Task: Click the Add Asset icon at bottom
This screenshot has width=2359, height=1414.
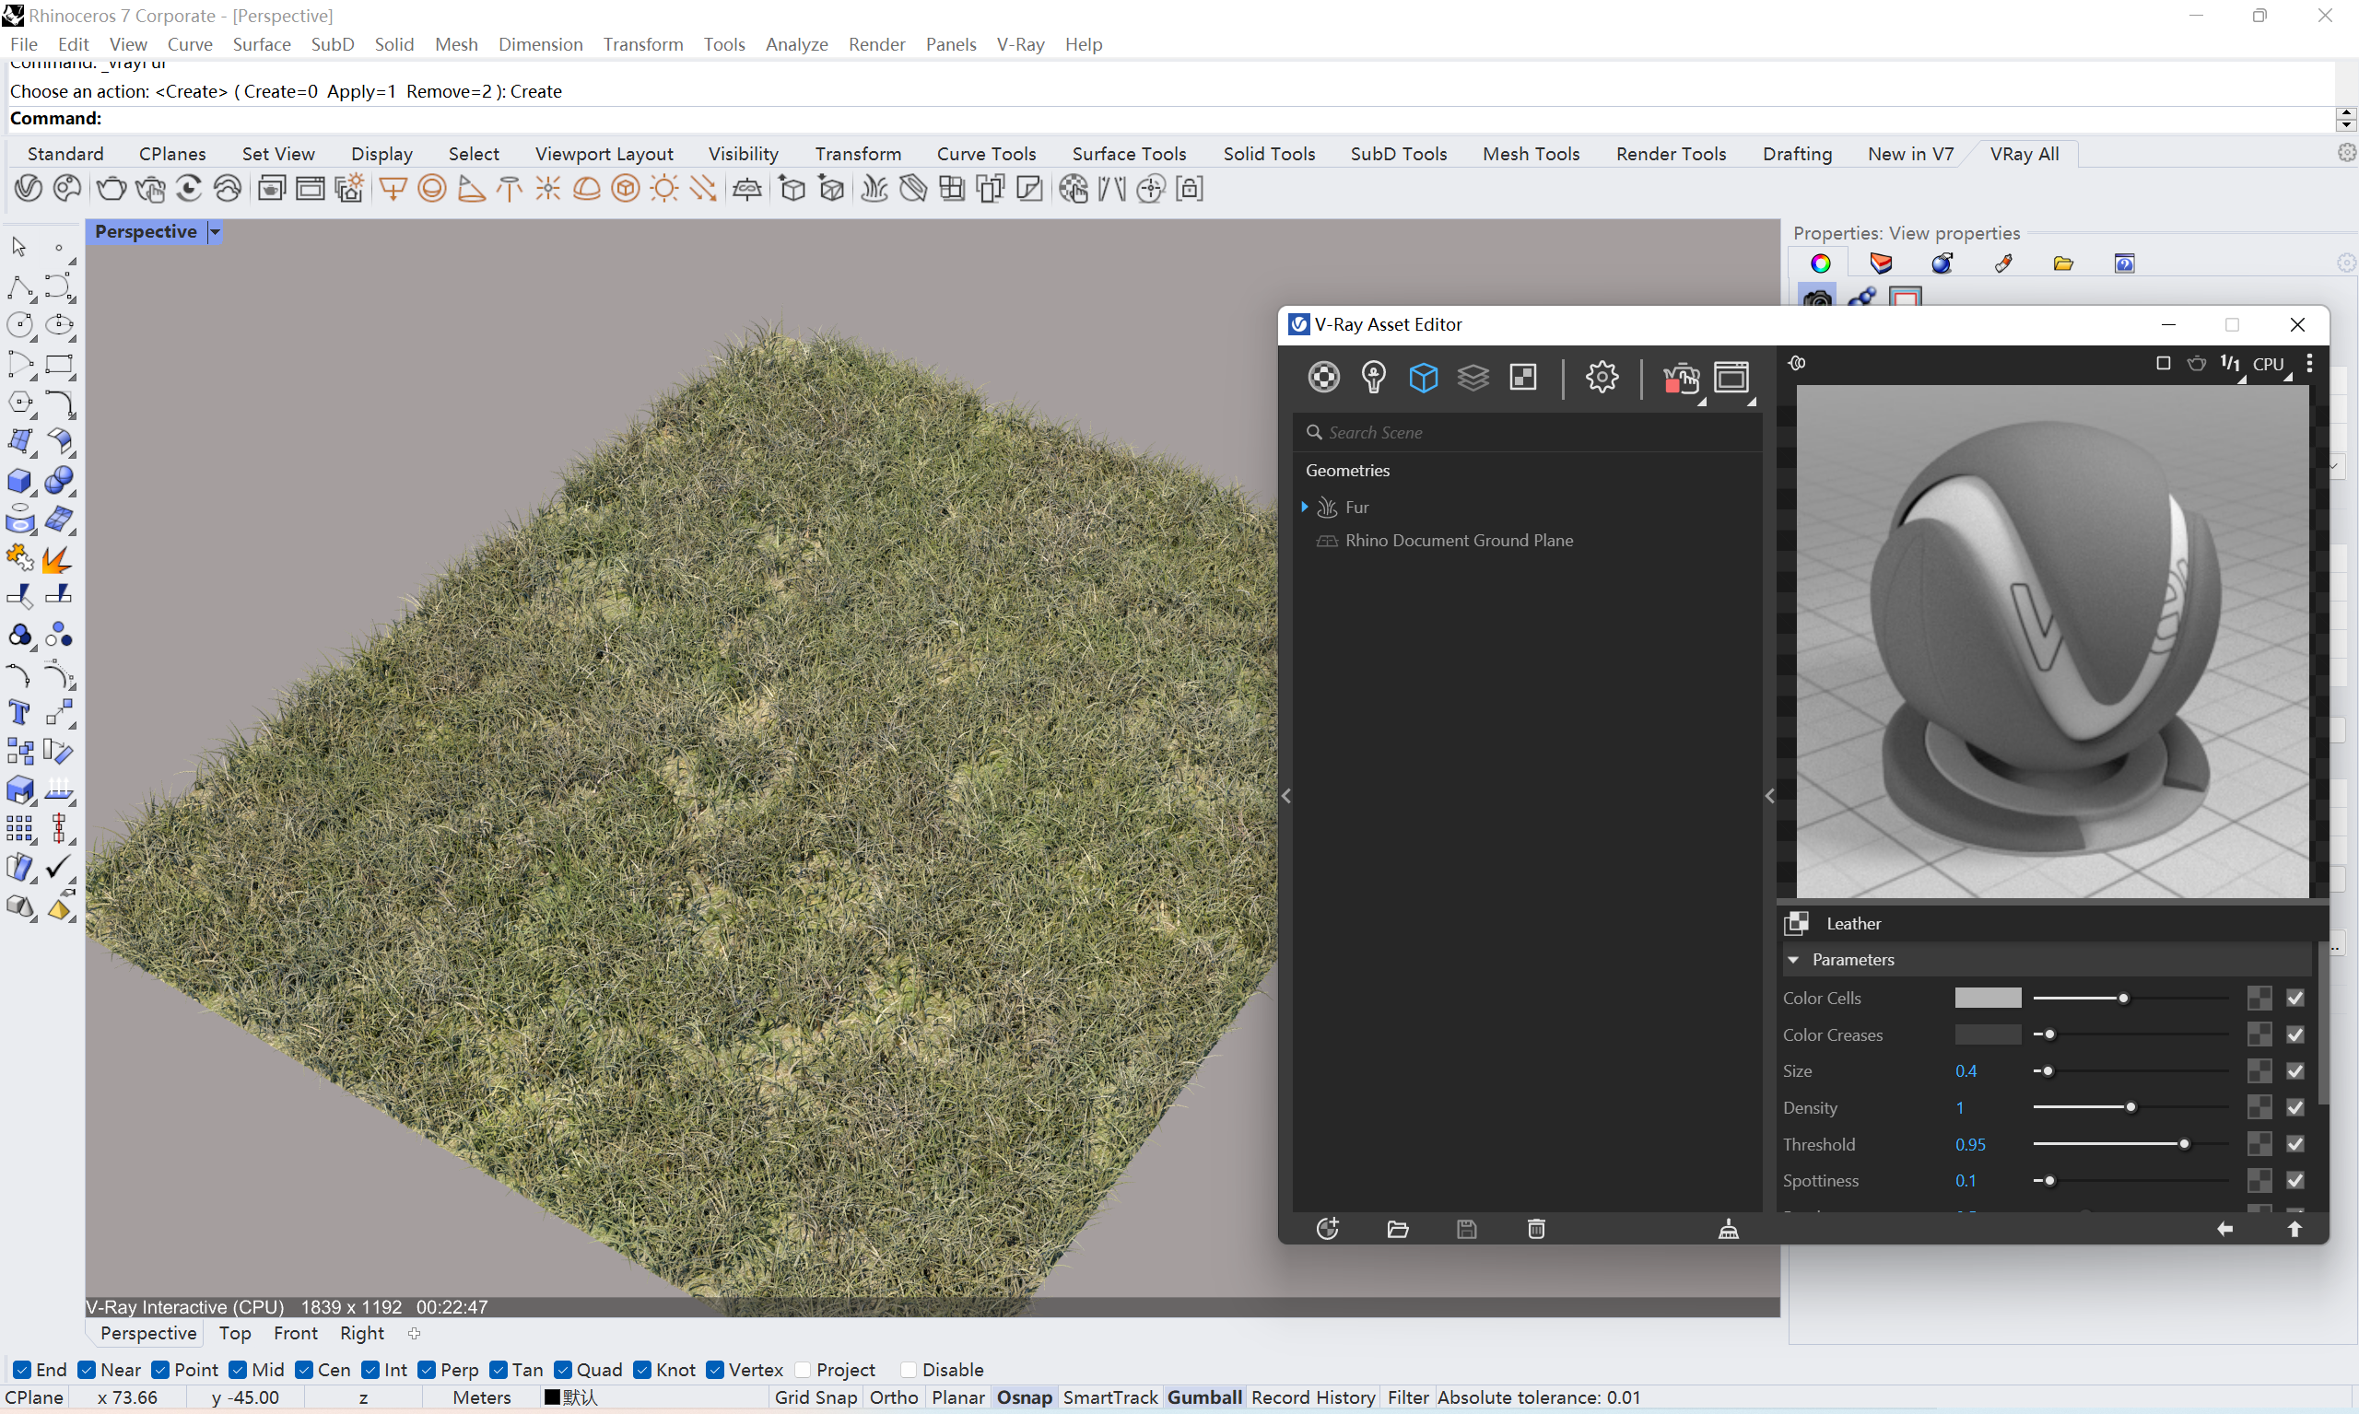Action: pyautogui.click(x=1327, y=1229)
